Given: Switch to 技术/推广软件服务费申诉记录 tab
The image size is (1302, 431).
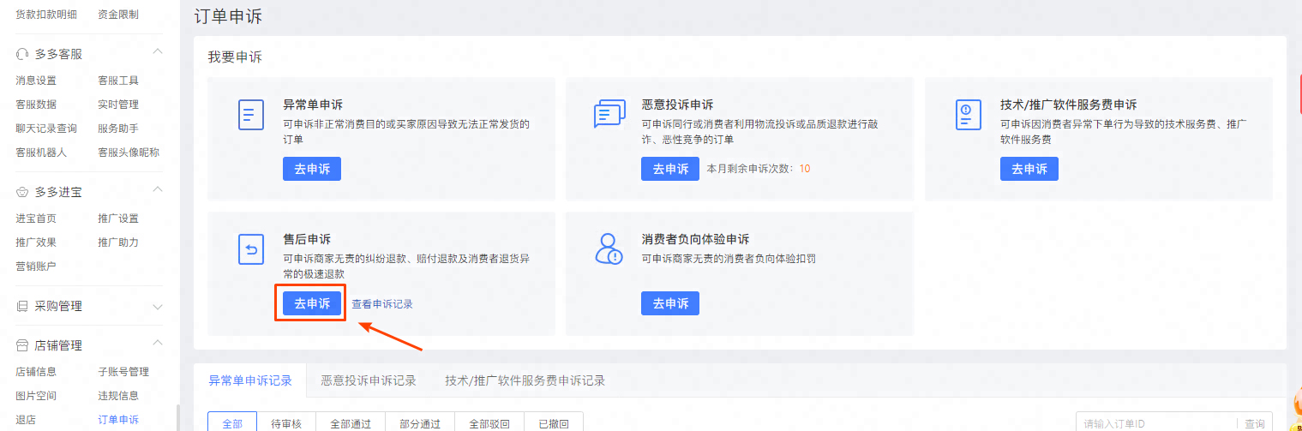Looking at the screenshot, I should 525,380.
